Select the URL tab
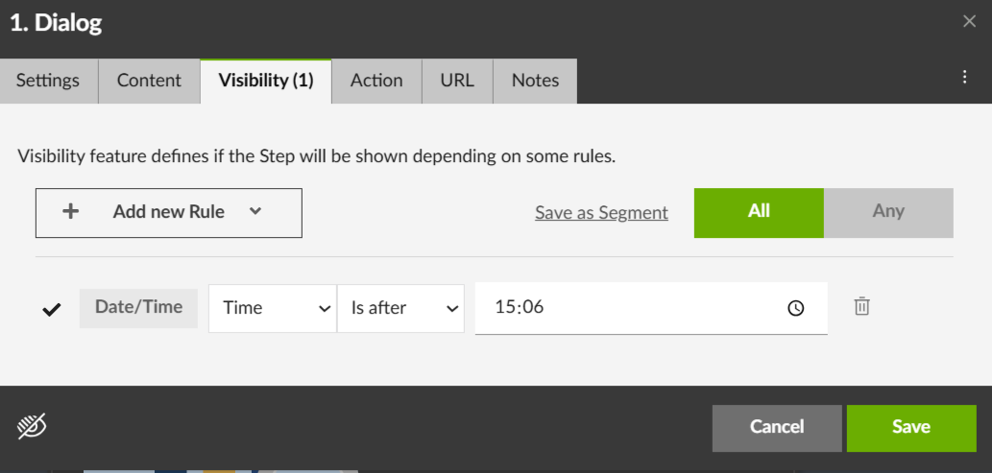Screen dimensions: 992x473 pos(457,81)
